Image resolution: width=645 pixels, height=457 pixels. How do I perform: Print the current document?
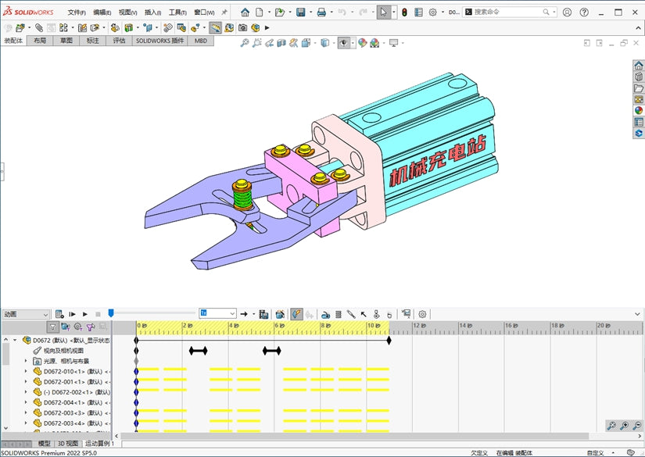pos(321,12)
